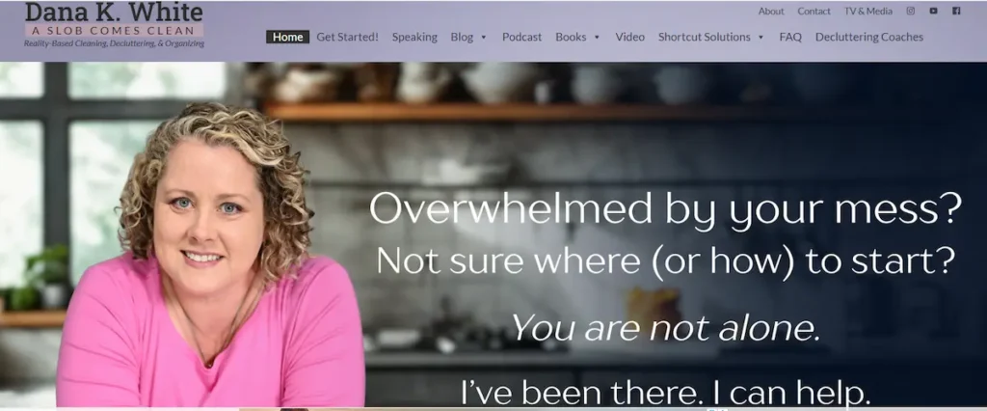Open the YouTube social icon

(x=933, y=11)
